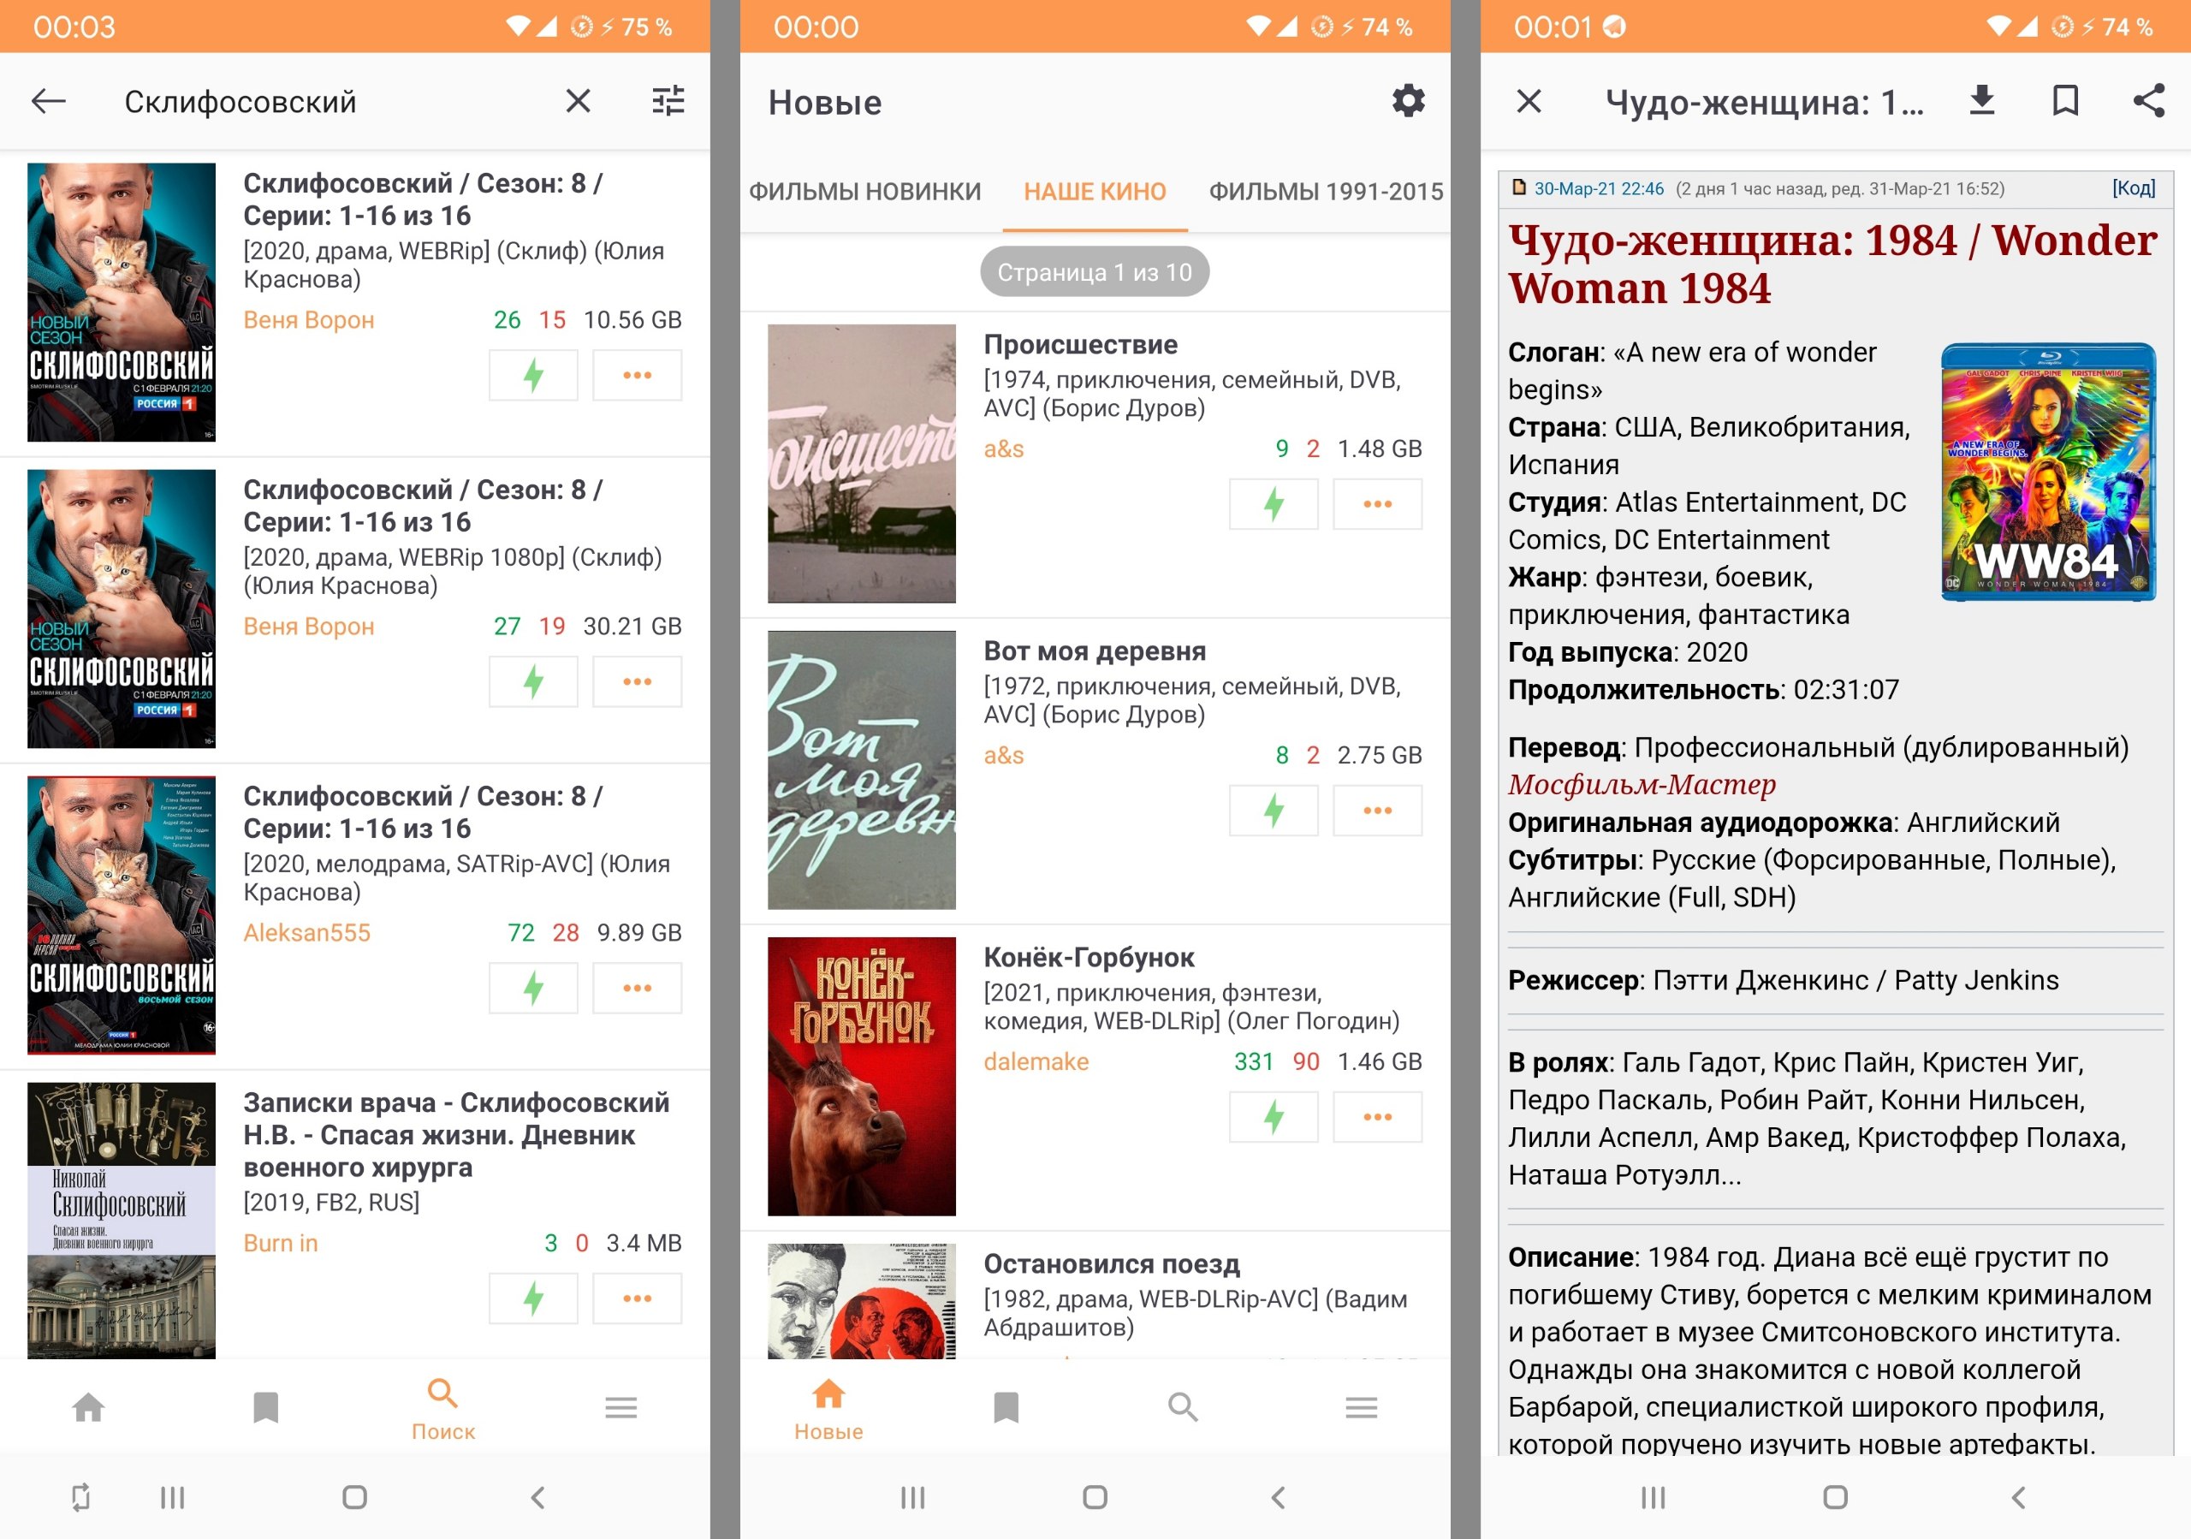This screenshot has width=2191, height=1539.
Task: Go back from search results
Action: point(49,101)
